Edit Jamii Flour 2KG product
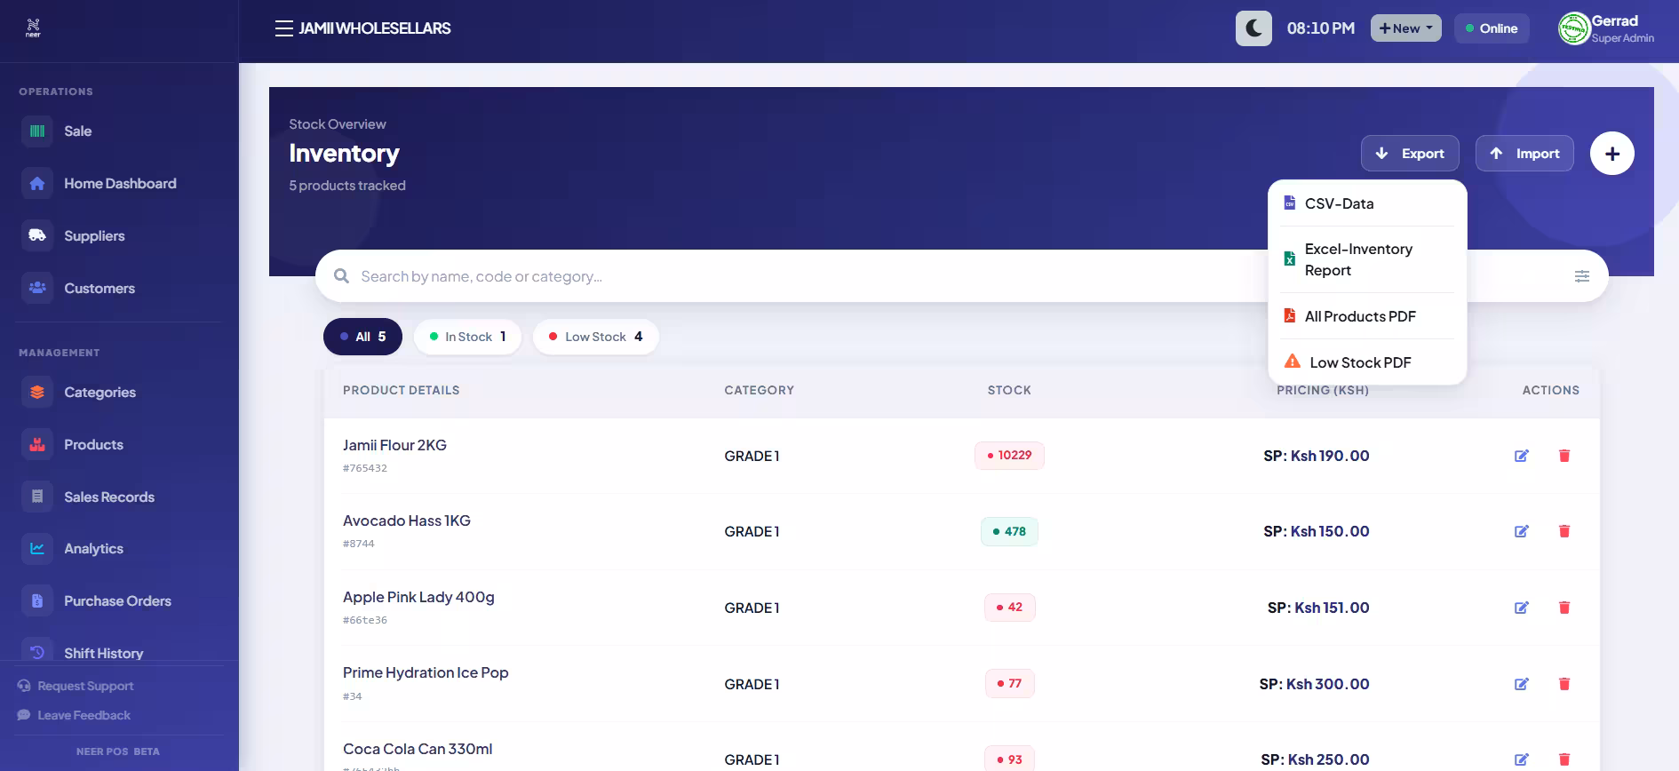Image resolution: width=1679 pixels, height=771 pixels. (x=1522, y=456)
